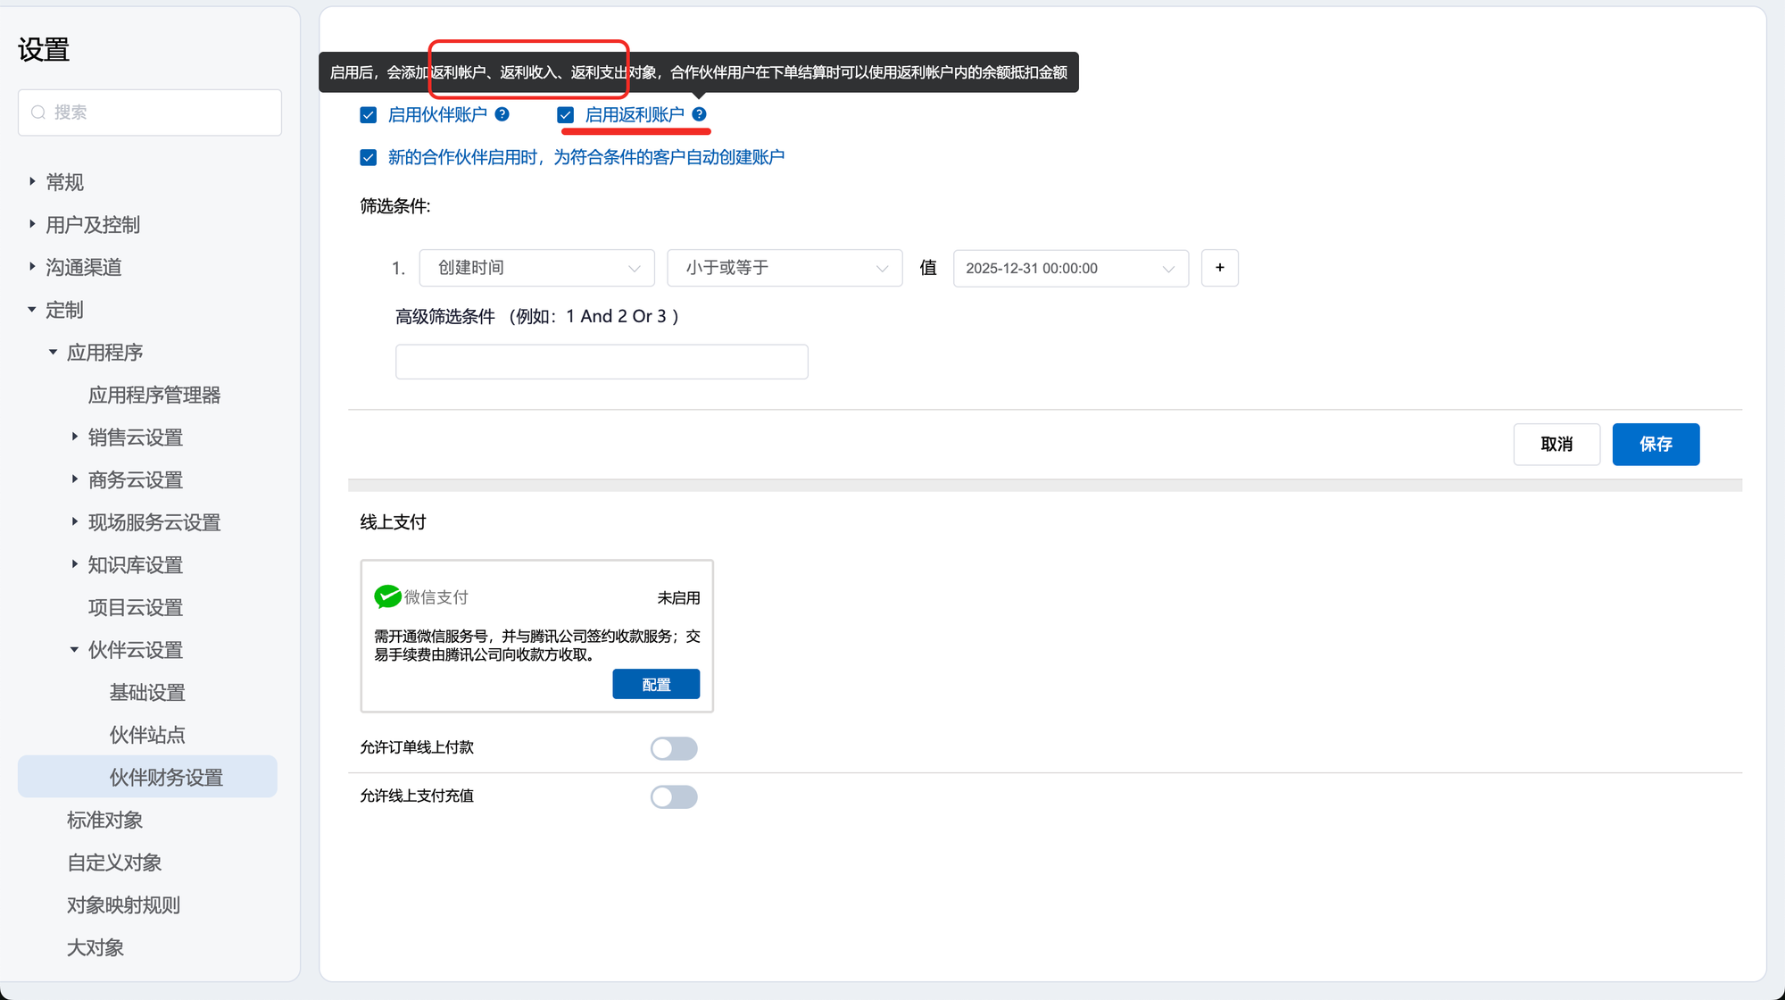Click 配置 button for WeChat Pay
This screenshot has width=1785, height=1000.
[656, 684]
